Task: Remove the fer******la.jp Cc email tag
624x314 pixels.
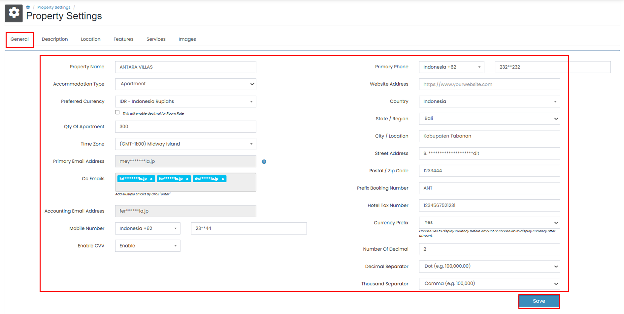Action: [x=187, y=179]
